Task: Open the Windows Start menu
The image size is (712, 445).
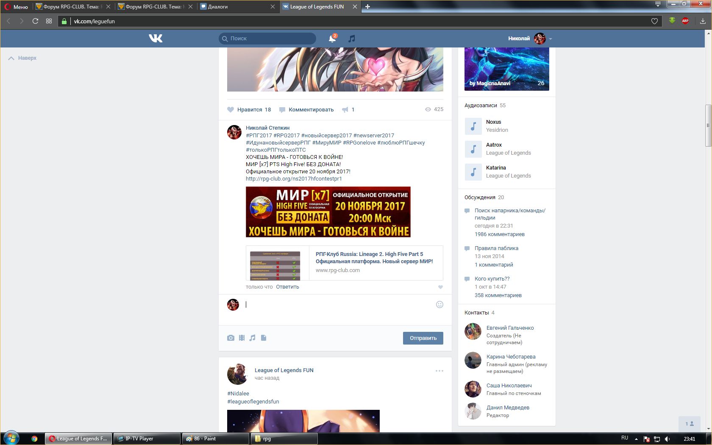Action: [11, 438]
